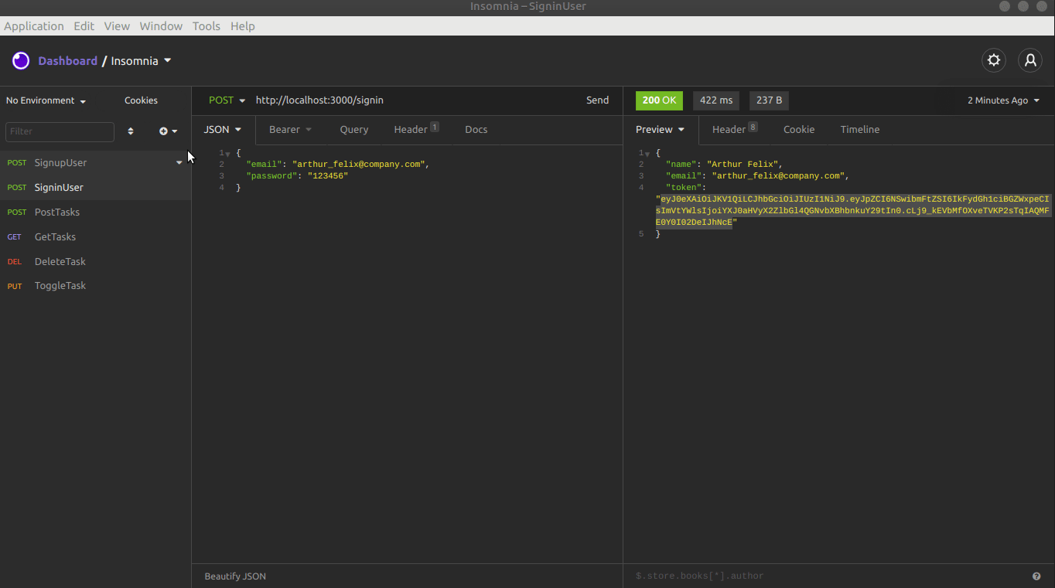Click the Send button
This screenshot has height=588, width=1055.
(597, 100)
